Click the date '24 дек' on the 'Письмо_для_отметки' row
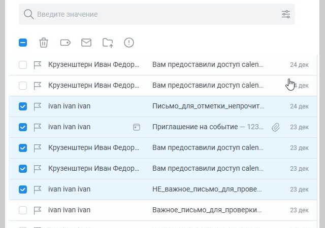 point(299,106)
